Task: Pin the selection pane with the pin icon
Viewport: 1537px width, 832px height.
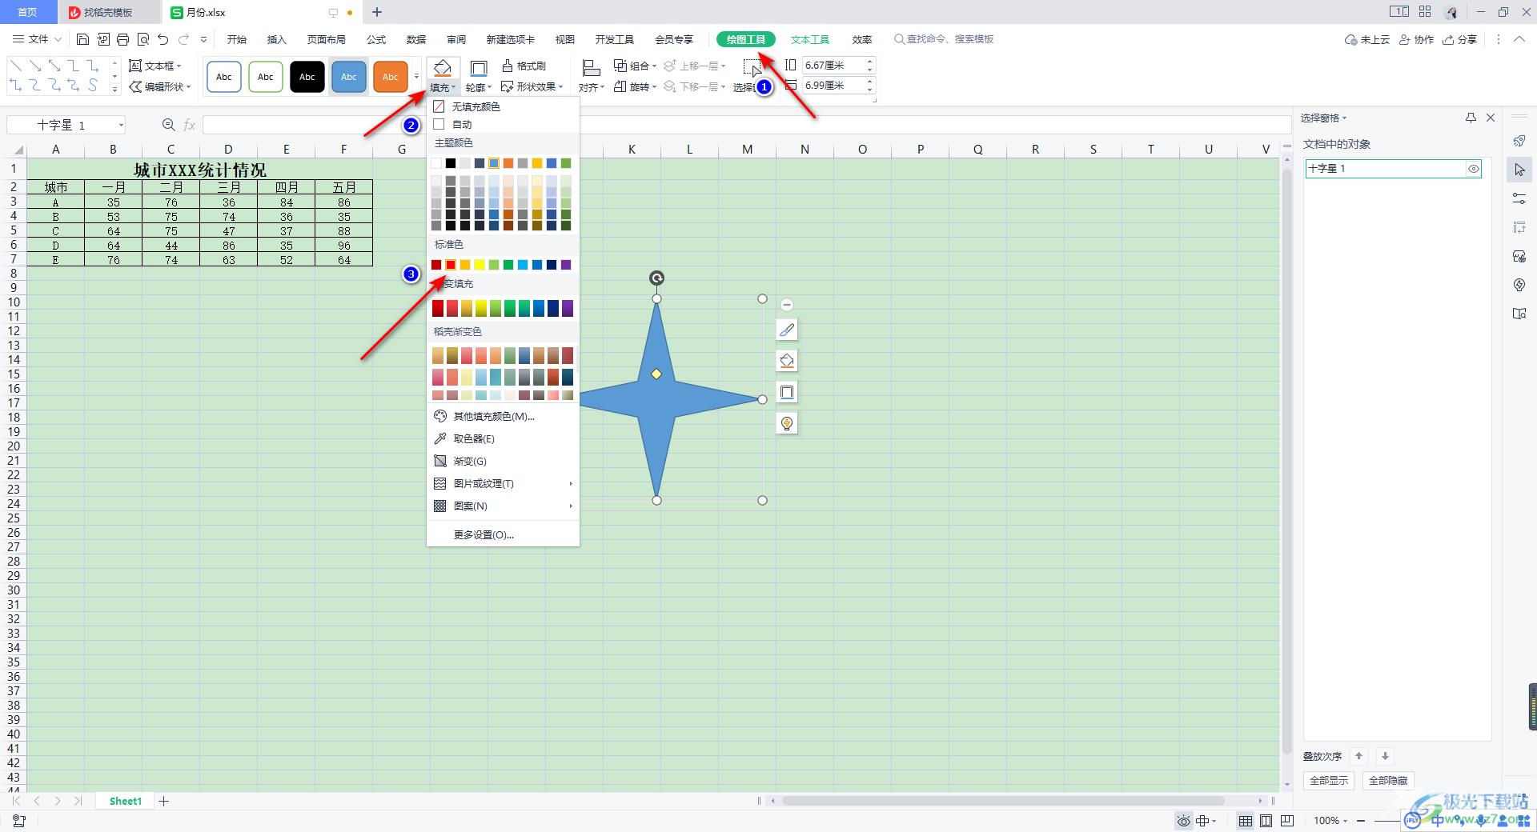Action: (1471, 118)
